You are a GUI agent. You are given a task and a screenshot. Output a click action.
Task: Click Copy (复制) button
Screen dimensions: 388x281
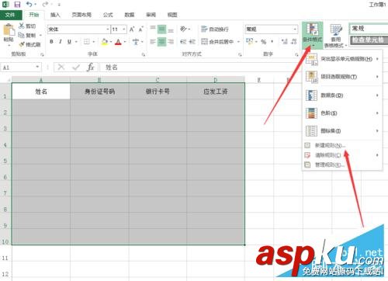click(x=27, y=35)
